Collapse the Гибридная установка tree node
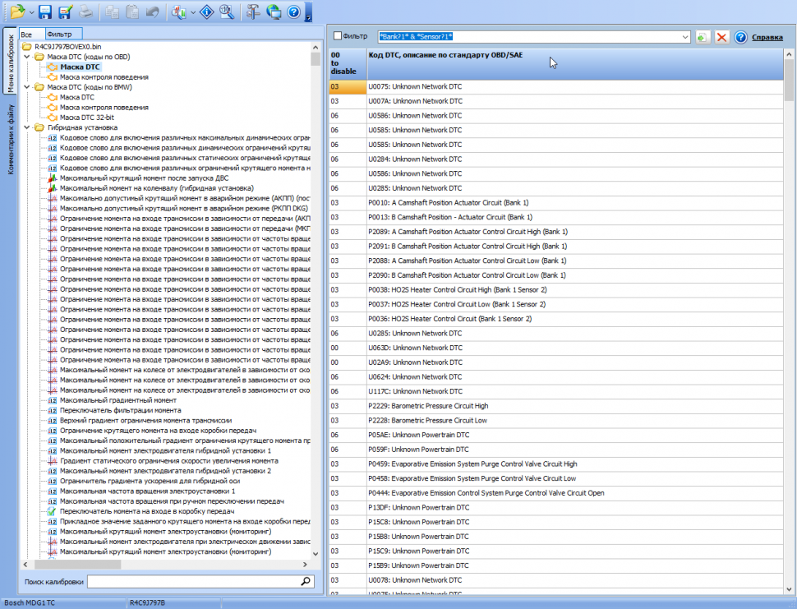The height and width of the screenshot is (609, 797). click(x=28, y=127)
